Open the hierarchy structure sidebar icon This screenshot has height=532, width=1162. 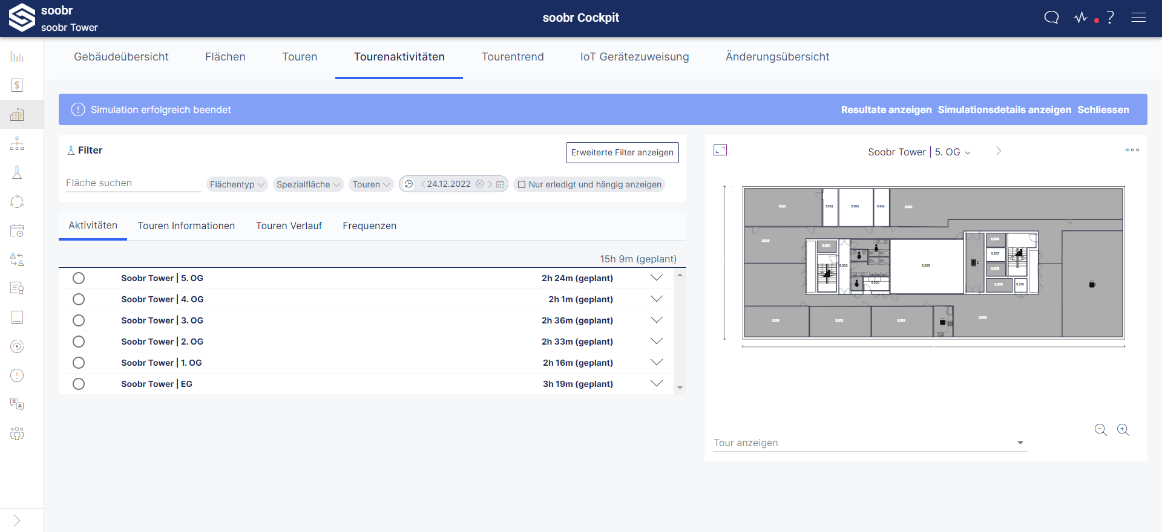pyautogui.click(x=17, y=143)
